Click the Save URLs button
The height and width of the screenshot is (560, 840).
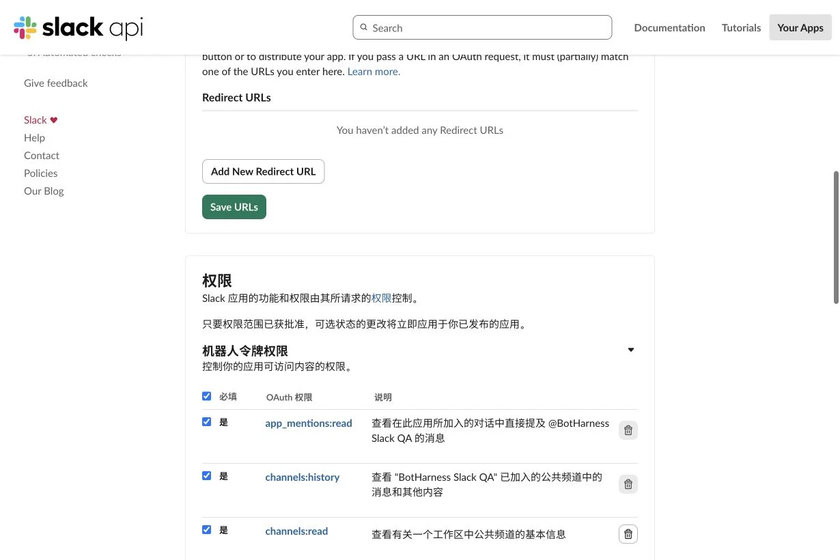[234, 207]
